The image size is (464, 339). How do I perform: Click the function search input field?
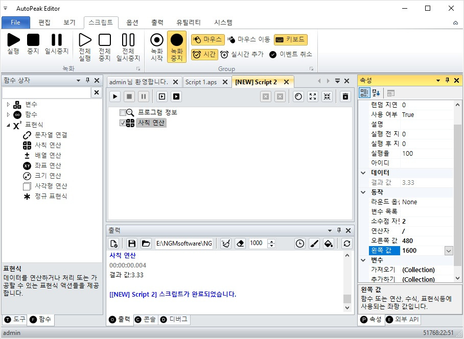click(47, 92)
